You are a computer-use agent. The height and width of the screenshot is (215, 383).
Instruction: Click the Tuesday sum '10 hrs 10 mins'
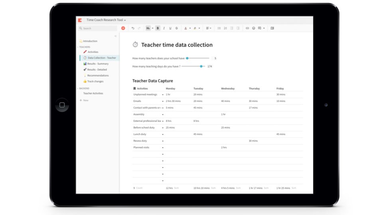201,188
